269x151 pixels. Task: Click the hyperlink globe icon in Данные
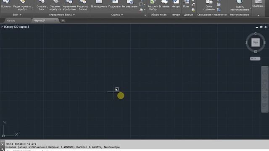(193, 10)
